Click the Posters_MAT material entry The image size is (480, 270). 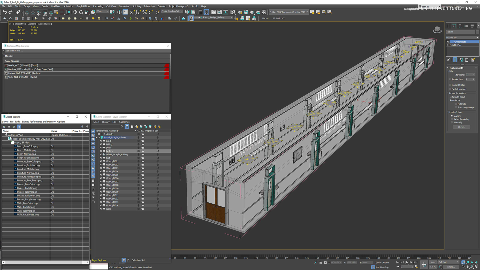pos(87,73)
